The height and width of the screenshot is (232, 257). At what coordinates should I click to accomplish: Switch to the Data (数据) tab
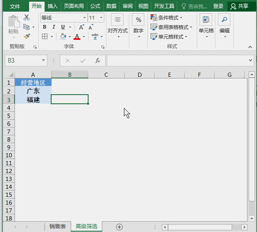111,6
